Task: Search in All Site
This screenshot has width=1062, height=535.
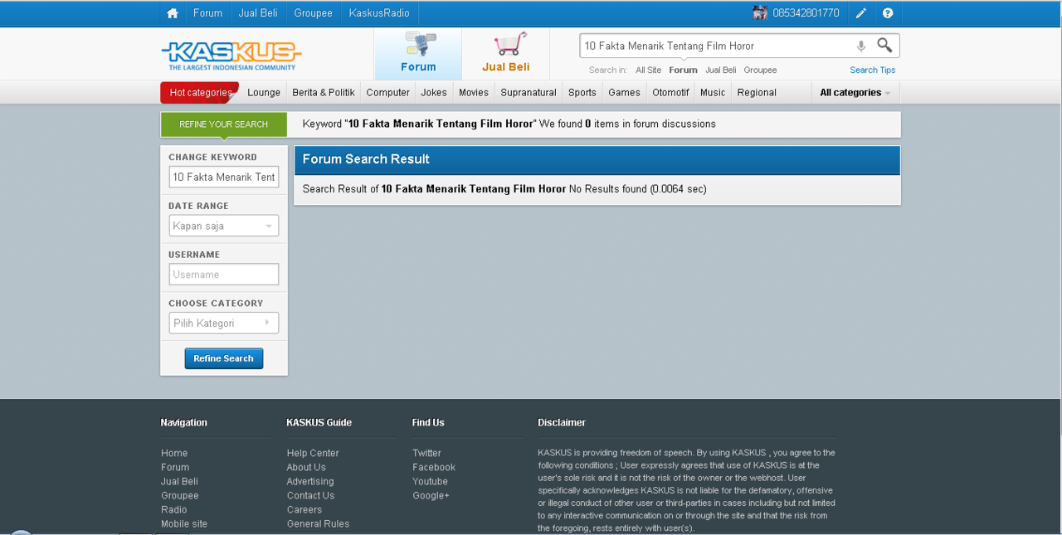Action: click(649, 71)
